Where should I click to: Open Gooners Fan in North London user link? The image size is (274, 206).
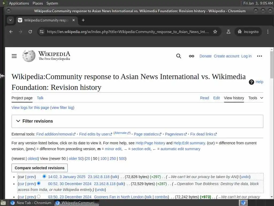coord(119,197)
